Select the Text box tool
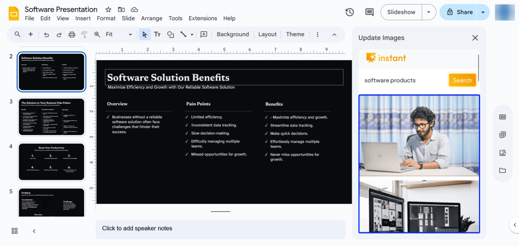The image size is (519, 246). coord(157,34)
